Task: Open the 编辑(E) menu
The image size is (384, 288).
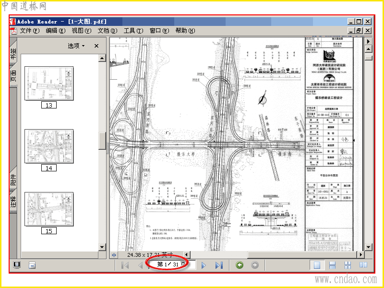Action: click(x=56, y=31)
